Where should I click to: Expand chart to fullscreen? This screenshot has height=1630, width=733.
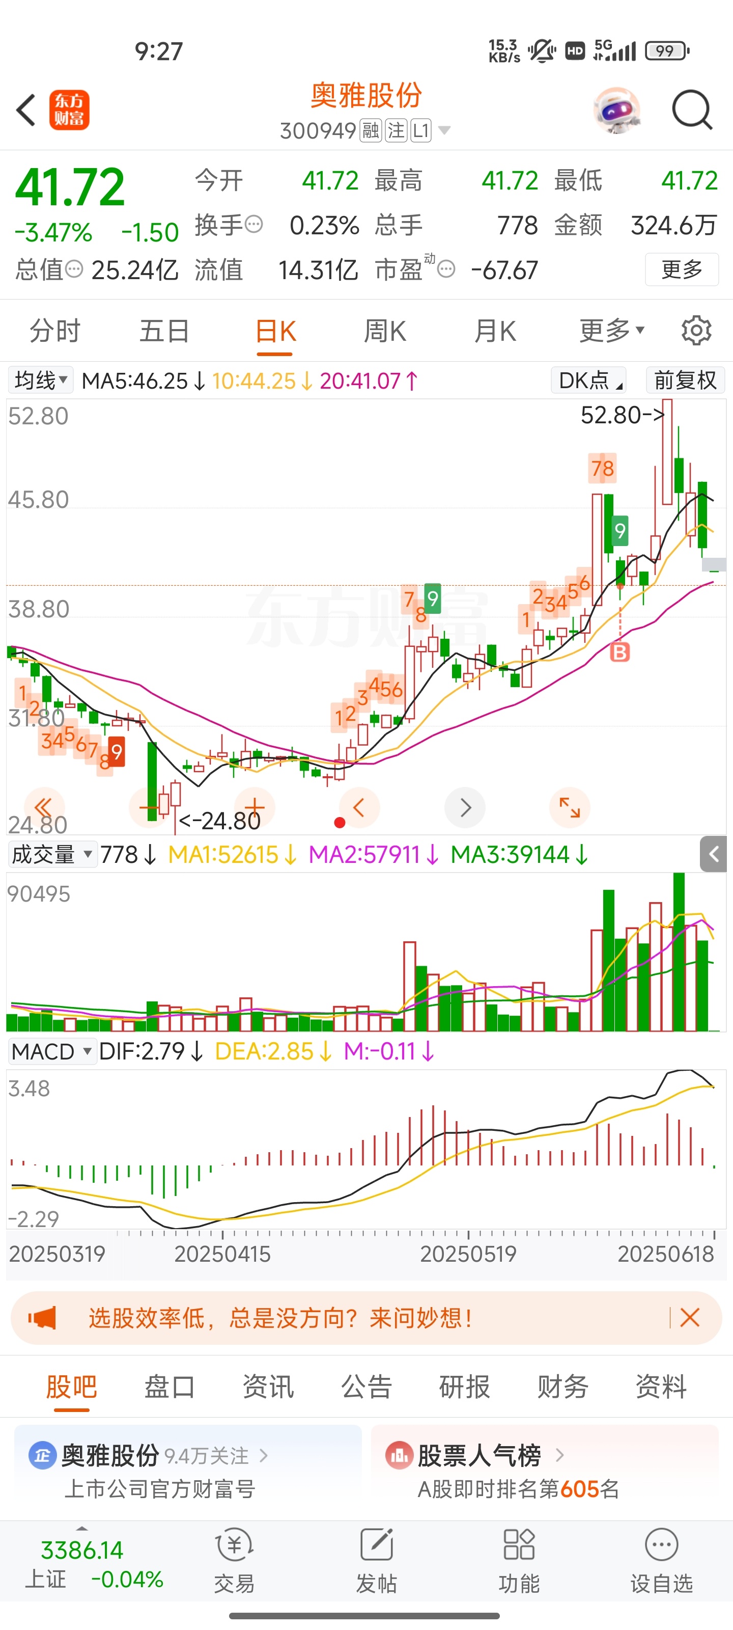click(570, 807)
